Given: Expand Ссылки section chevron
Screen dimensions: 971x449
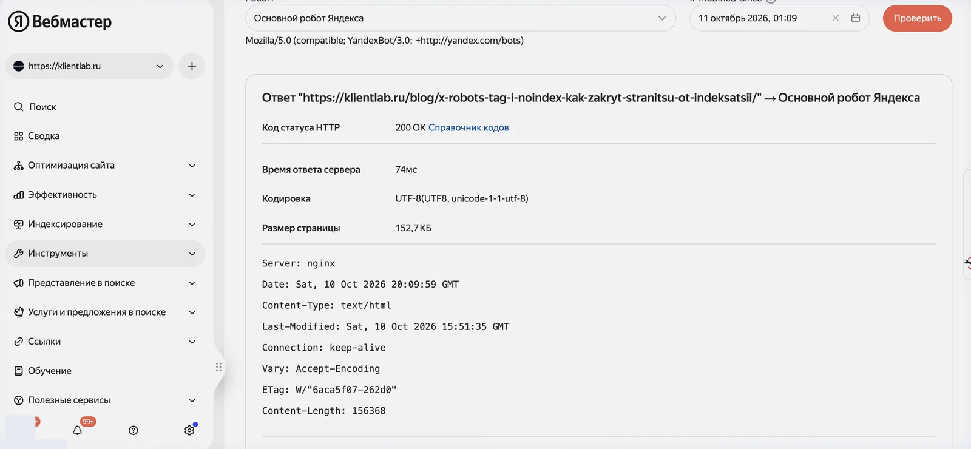Looking at the screenshot, I should 192,342.
